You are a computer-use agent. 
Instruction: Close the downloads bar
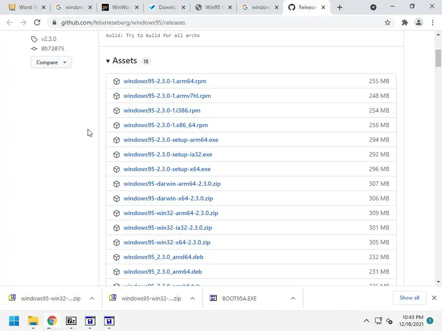point(434,298)
